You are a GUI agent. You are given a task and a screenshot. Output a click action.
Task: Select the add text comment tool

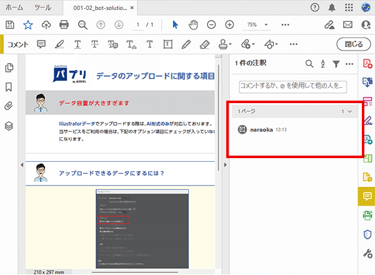(149, 44)
